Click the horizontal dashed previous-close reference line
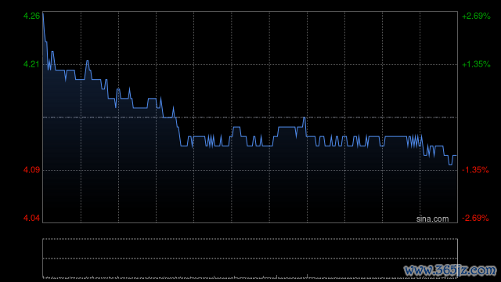The width and height of the screenshot is (501, 282). (x=250, y=117)
